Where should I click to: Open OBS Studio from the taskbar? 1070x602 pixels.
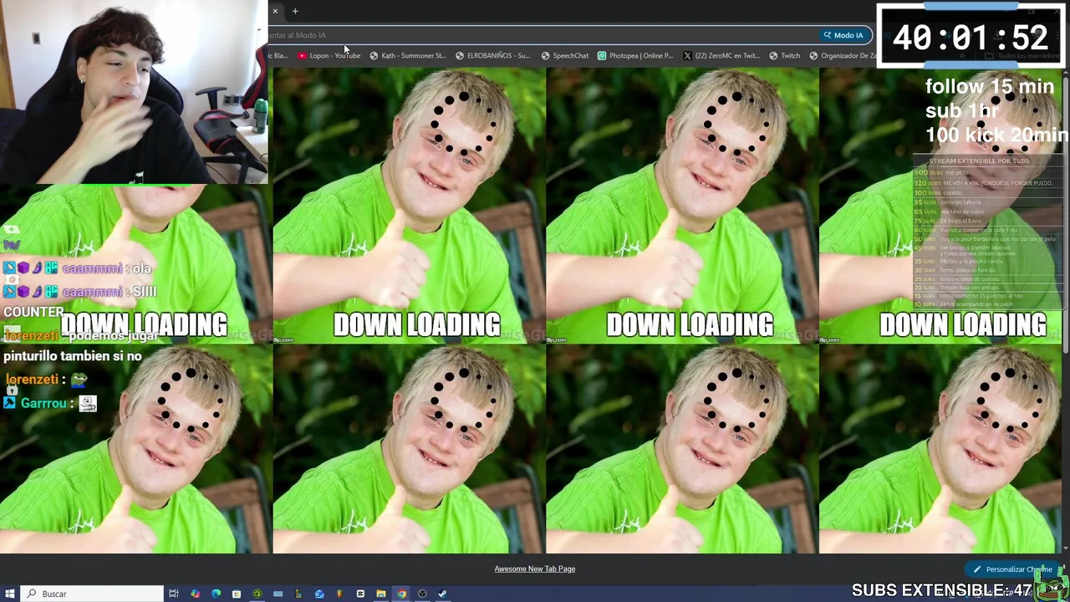point(422,594)
